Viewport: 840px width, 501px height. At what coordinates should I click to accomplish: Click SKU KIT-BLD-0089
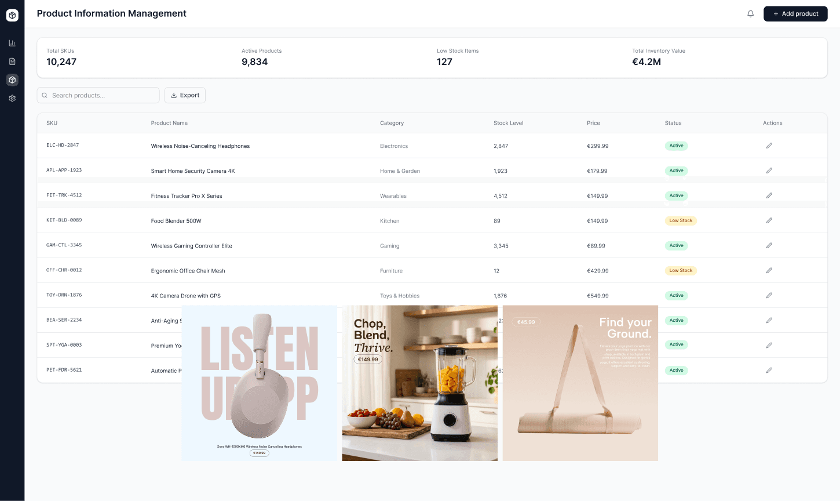[64, 220]
